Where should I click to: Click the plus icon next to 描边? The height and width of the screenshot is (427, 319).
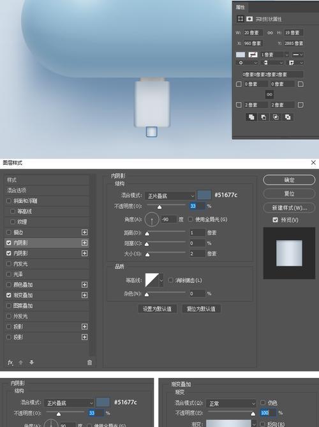pyautogui.click(x=85, y=232)
